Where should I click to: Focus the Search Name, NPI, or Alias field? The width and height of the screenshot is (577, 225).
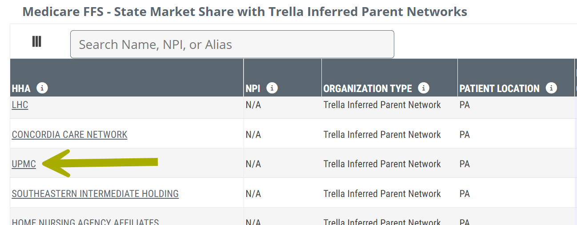[x=232, y=44]
